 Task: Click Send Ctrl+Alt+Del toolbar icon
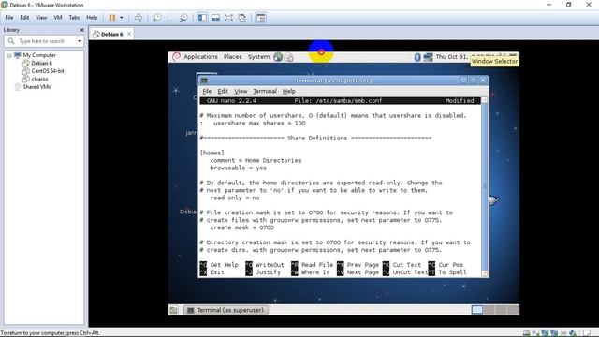pos(139,18)
